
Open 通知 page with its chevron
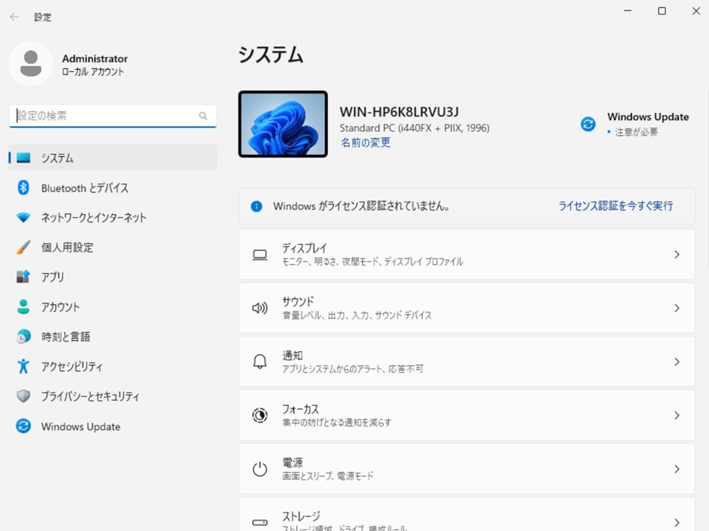coord(677,361)
